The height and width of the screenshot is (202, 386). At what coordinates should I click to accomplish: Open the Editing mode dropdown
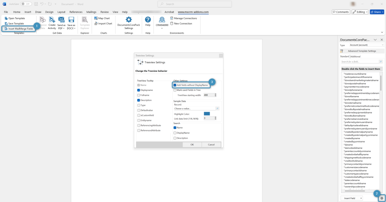tap(366, 12)
